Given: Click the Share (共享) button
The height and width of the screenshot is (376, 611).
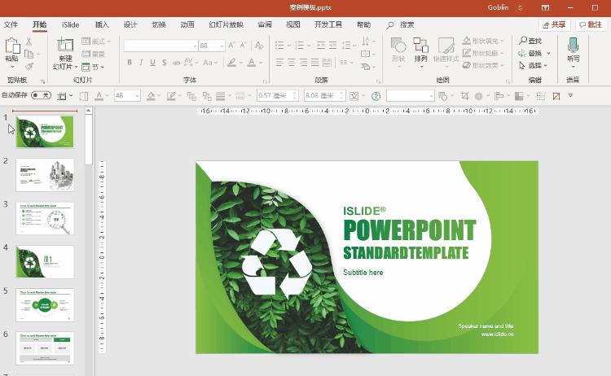Looking at the screenshot, I should (x=556, y=25).
